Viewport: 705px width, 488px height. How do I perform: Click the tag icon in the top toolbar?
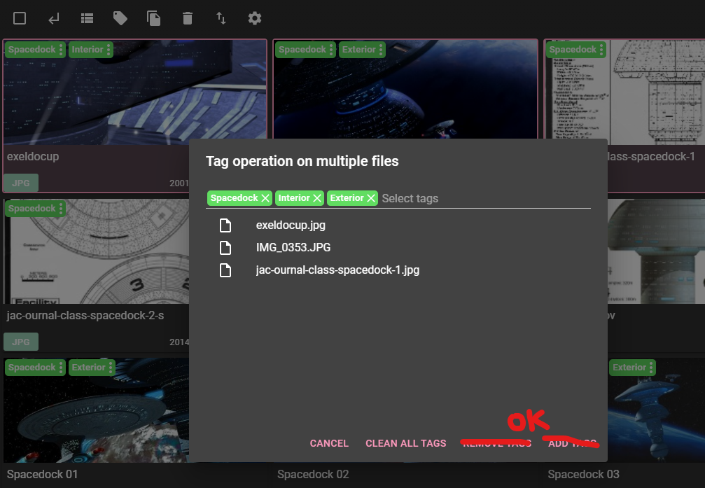120,18
